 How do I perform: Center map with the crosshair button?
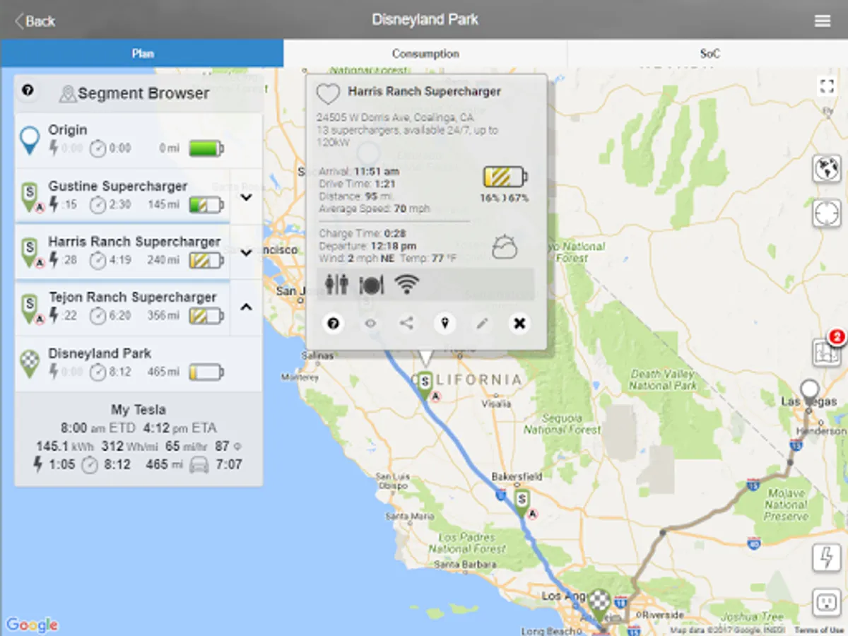(x=827, y=213)
